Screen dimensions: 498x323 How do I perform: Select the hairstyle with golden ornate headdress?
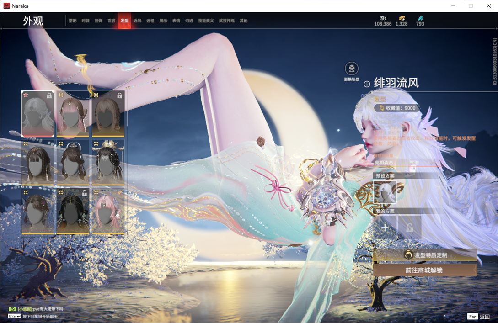(x=108, y=163)
